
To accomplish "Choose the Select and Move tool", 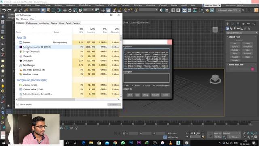I will tap(65, 10).
